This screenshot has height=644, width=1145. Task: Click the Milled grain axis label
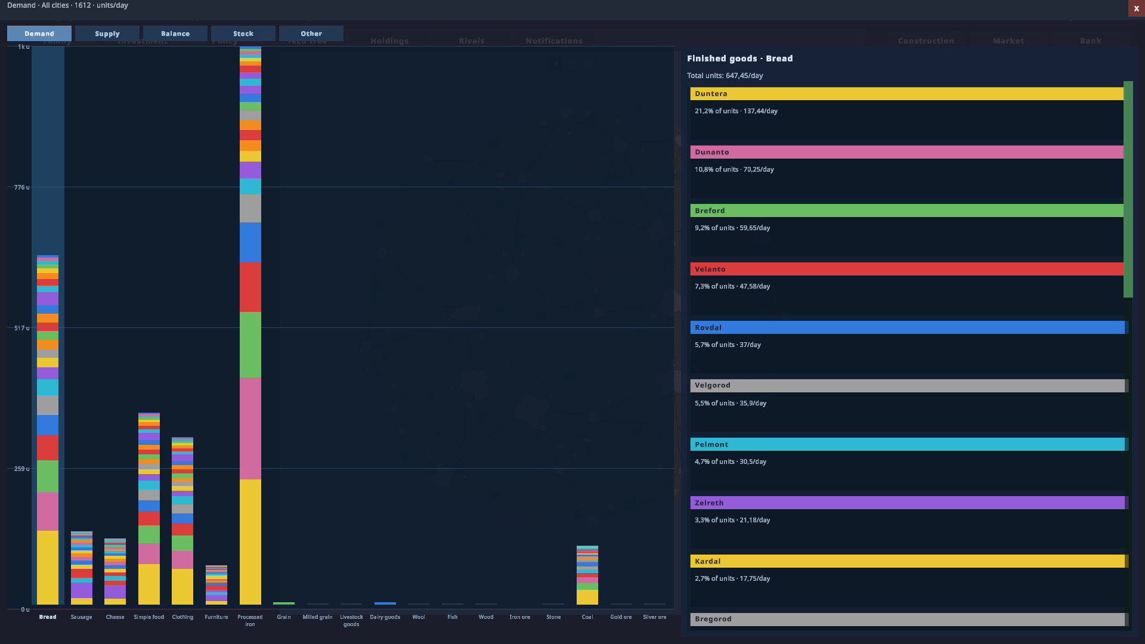click(318, 617)
